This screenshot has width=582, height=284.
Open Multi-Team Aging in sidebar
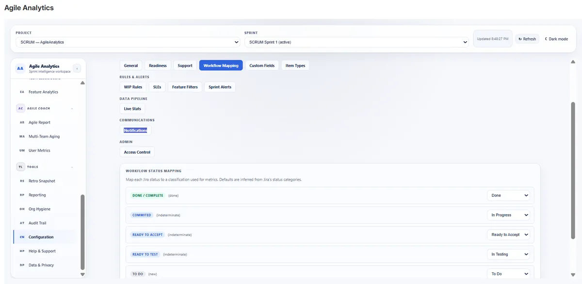44,137
